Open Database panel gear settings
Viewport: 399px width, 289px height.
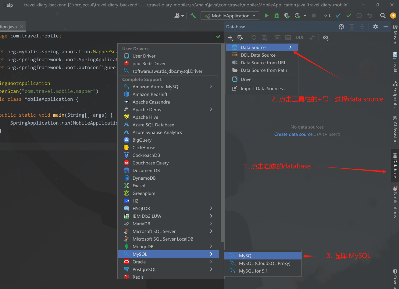point(376,27)
